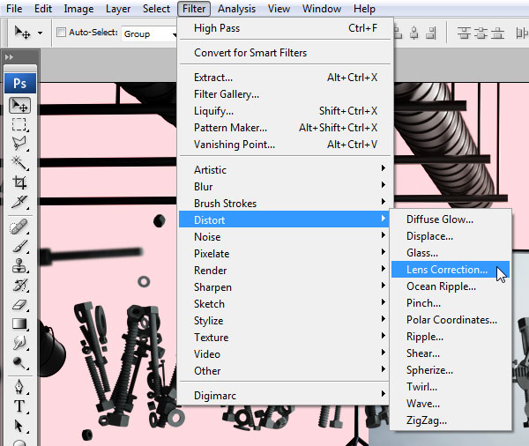Open the Select menu

[x=156, y=9]
